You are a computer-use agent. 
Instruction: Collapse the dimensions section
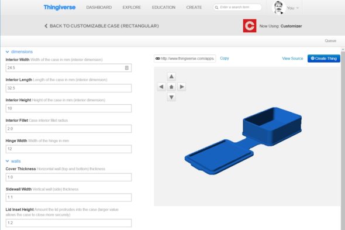coord(19,52)
